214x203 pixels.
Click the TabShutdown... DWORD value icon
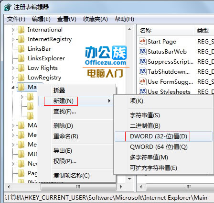click(143, 71)
